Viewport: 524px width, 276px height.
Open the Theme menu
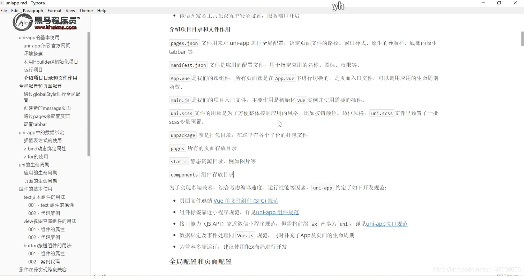86,10
